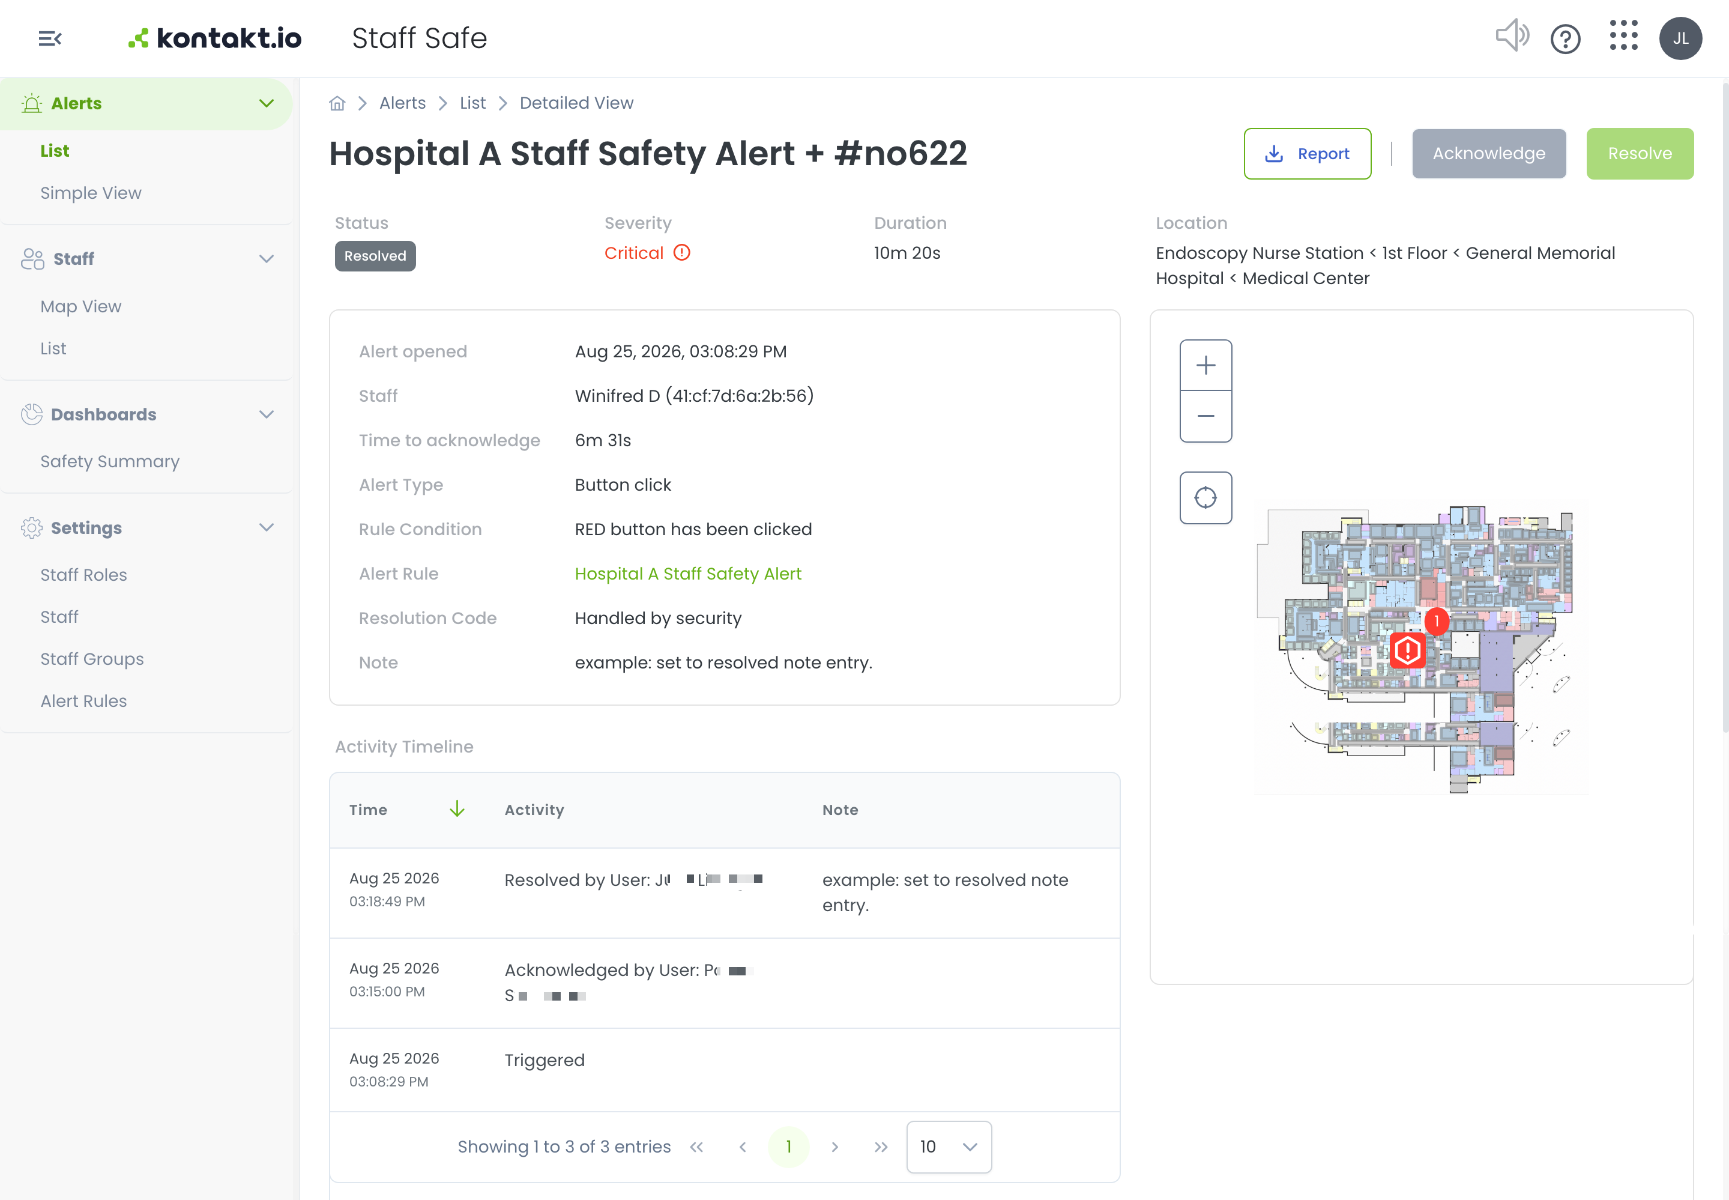Image resolution: width=1729 pixels, height=1200 pixels.
Task: Collapse the Staff section chevron
Action: (x=266, y=259)
